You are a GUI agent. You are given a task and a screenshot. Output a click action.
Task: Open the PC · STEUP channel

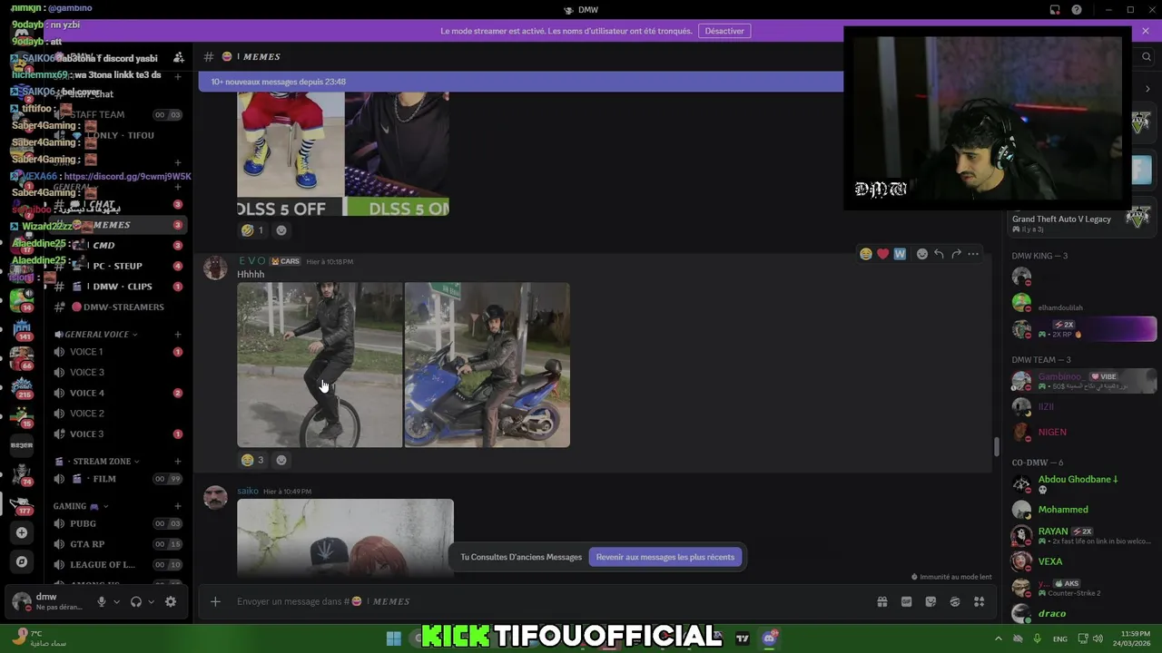click(118, 266)
